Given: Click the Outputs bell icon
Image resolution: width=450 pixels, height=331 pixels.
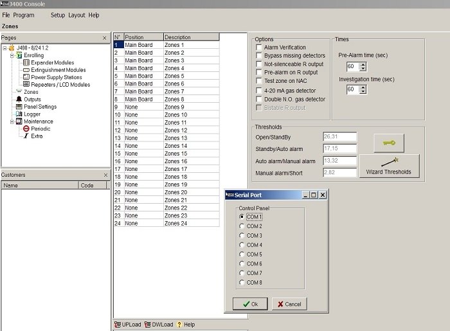Looking at the screenshot, I should coord(19,99).
